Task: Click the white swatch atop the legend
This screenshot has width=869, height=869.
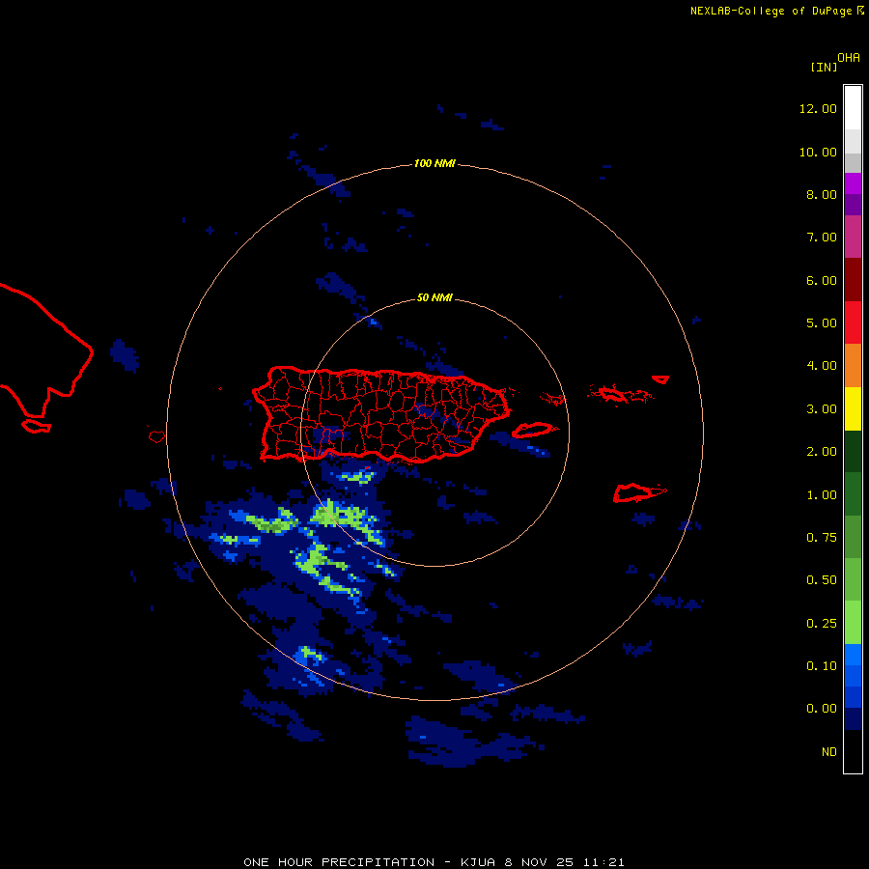Action: pos(853,107)
